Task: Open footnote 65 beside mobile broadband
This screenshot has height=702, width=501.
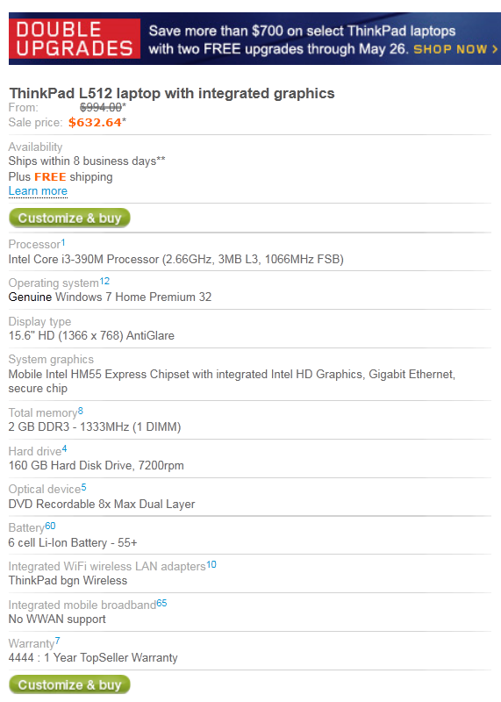Action: click(x=161, y=603)
